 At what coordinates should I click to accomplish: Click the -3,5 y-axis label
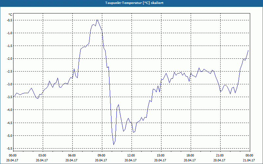click(x=10, y=97)
